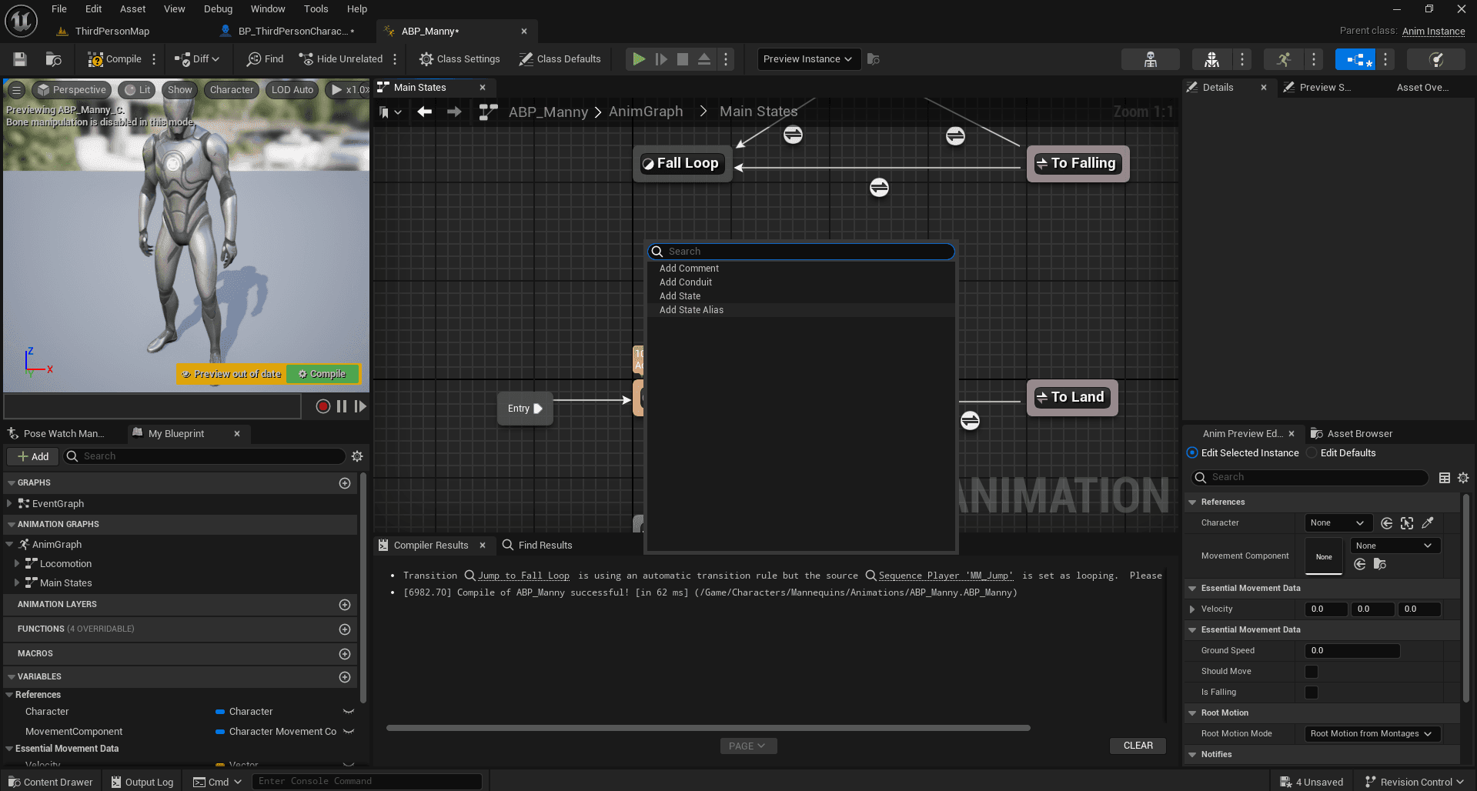The width and height of the screenshot is (1477, 791).
Task: Click the CLEAR button in compiler results
Action: click(1138, 746)
